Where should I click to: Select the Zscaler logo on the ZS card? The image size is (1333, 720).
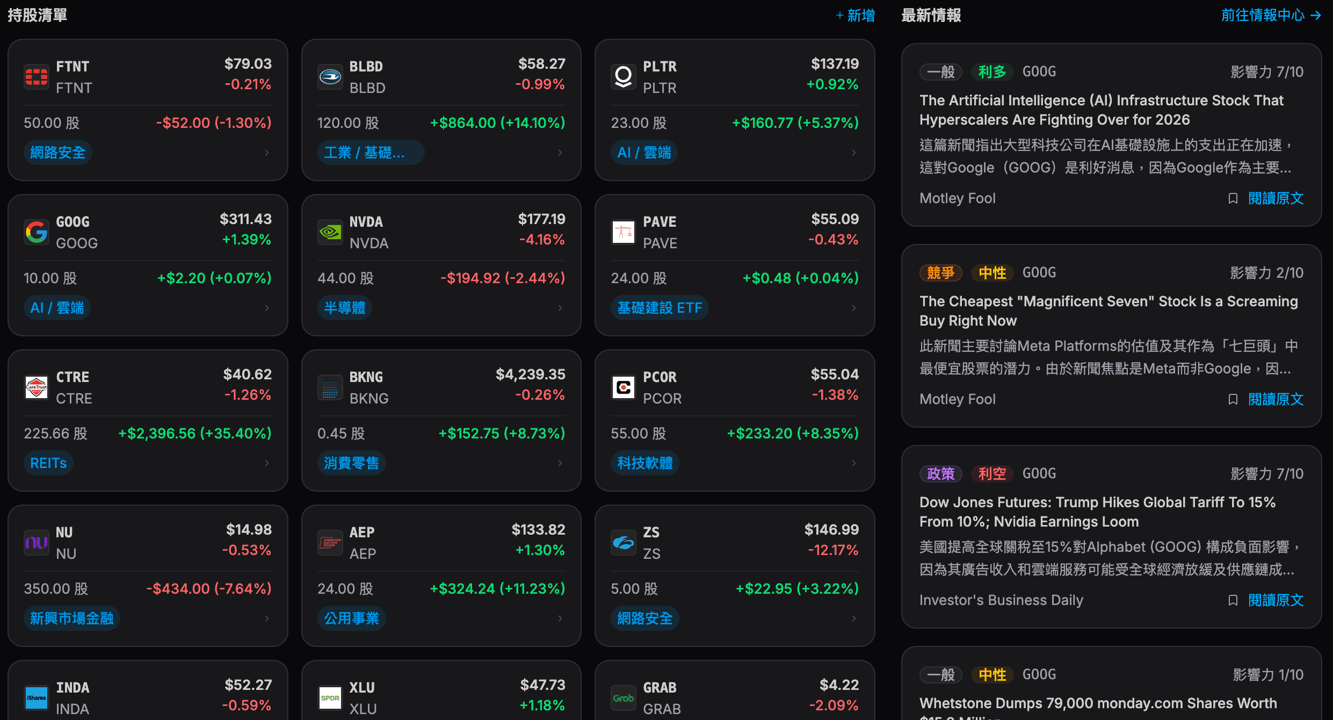tap(623, 543)
